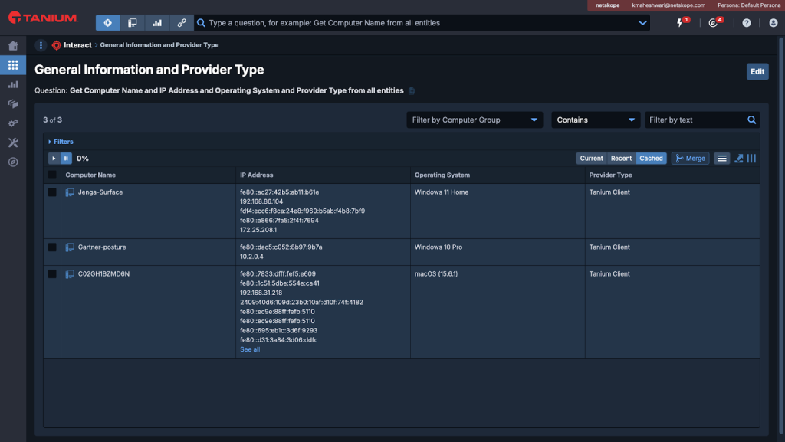Open the help question mark icon

click(x=747, y=22)
